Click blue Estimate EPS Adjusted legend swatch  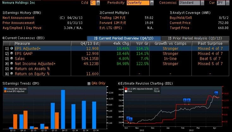tap(5, 89)
